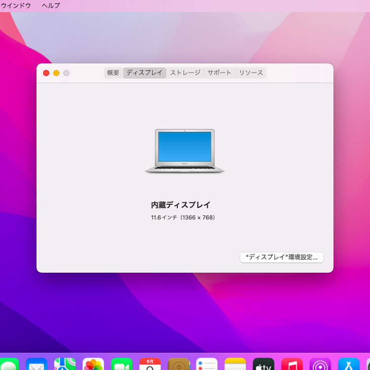Click the MacBook Air display image
Viewport: 370px width, 370px height.
click(185, 151)
